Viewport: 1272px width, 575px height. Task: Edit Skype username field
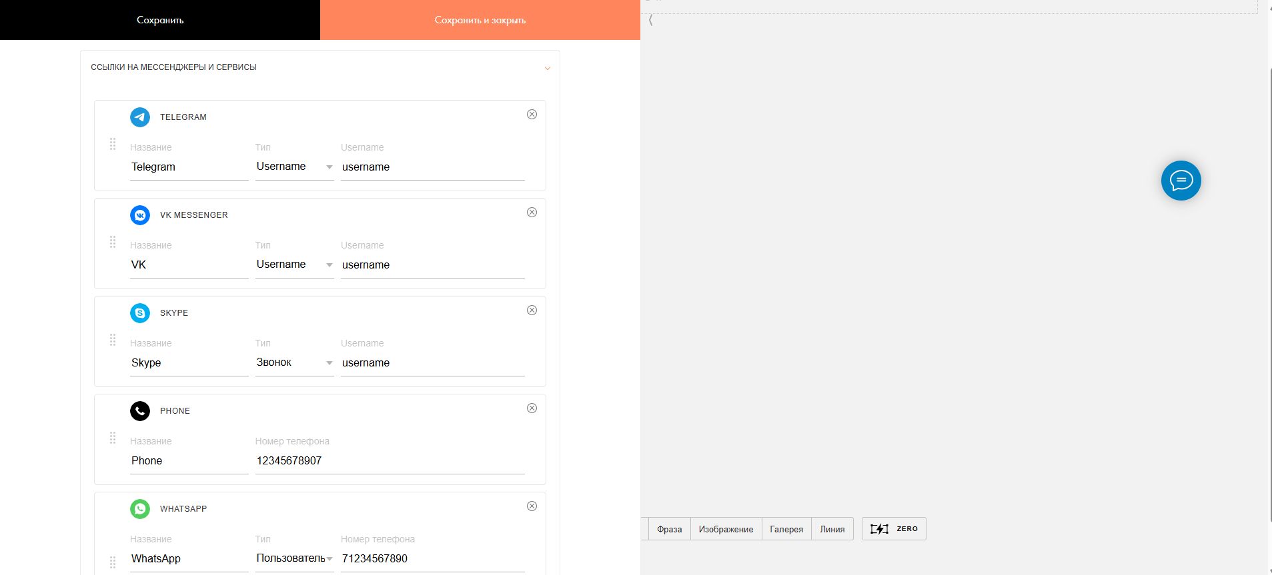[x=433, y=363]
